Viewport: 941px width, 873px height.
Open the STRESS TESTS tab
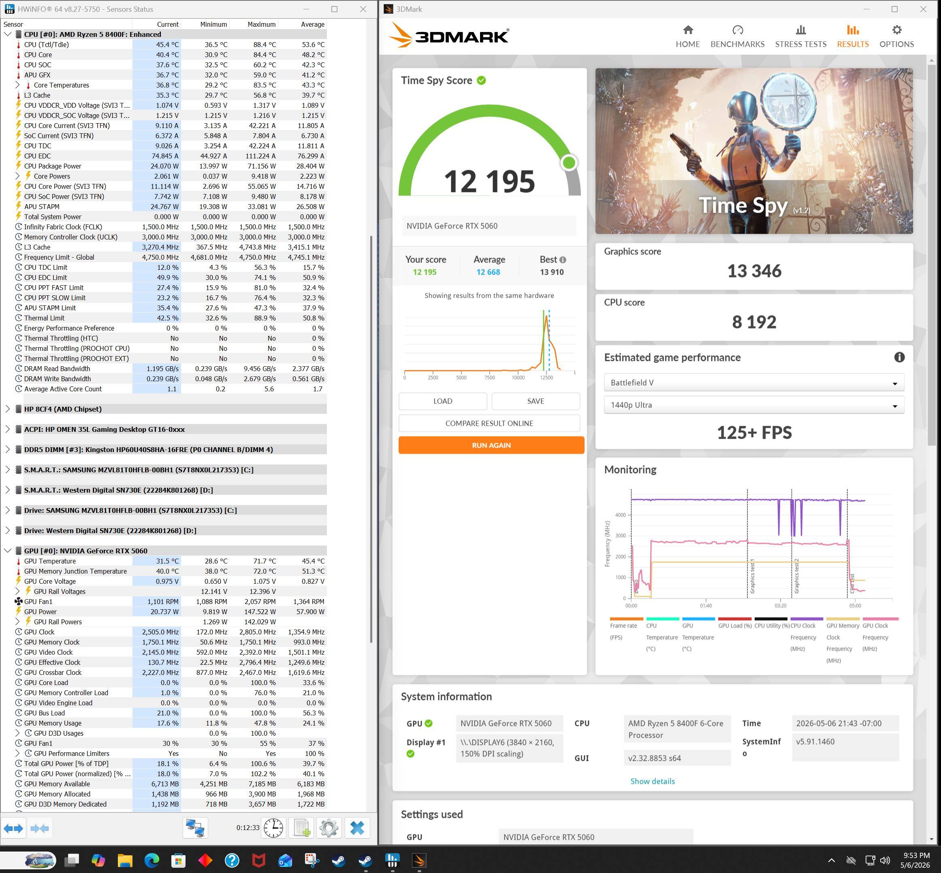(x=801, y=36)
